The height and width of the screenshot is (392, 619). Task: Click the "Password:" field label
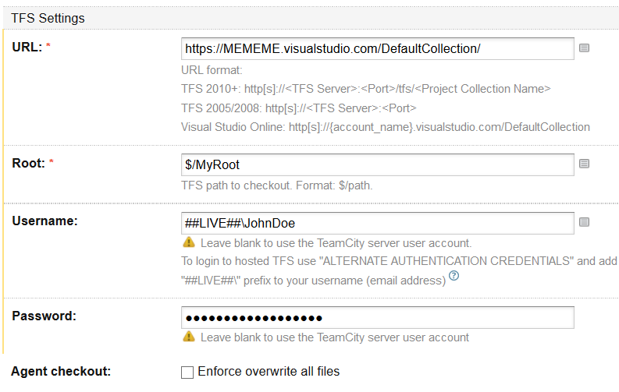click(44, 316)
